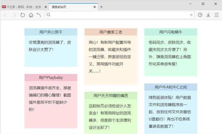The height and width of the screenshot is (134, 222).
Task: Click the 用户Playbaby card header
Action: pos(51,77)
